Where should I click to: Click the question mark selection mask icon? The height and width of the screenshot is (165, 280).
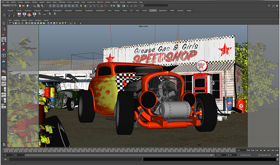tap(77, 6)
